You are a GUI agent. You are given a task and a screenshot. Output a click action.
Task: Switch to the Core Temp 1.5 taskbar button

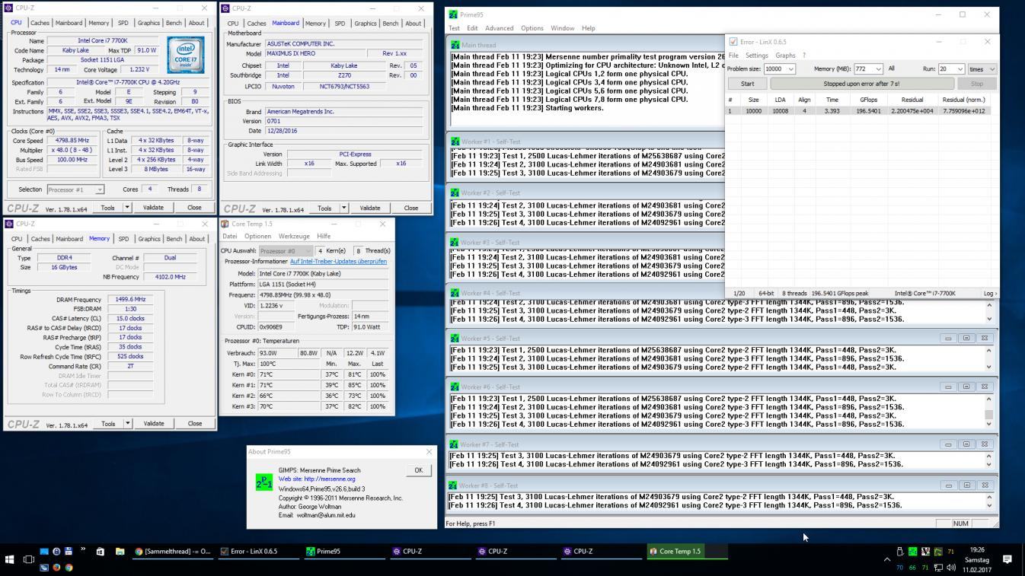[x=686, y=552]
